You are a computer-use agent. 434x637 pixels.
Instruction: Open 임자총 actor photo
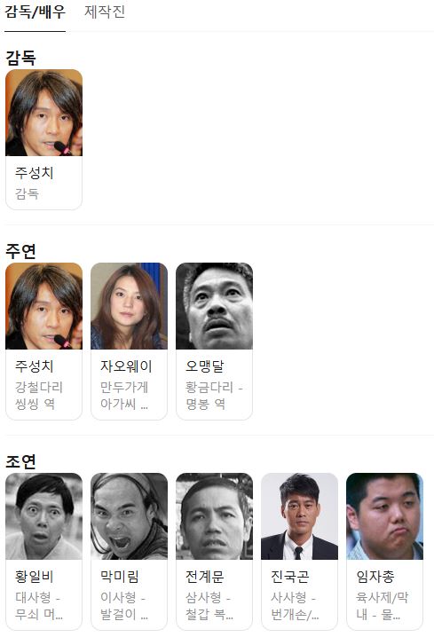click(x=384, y=516)
